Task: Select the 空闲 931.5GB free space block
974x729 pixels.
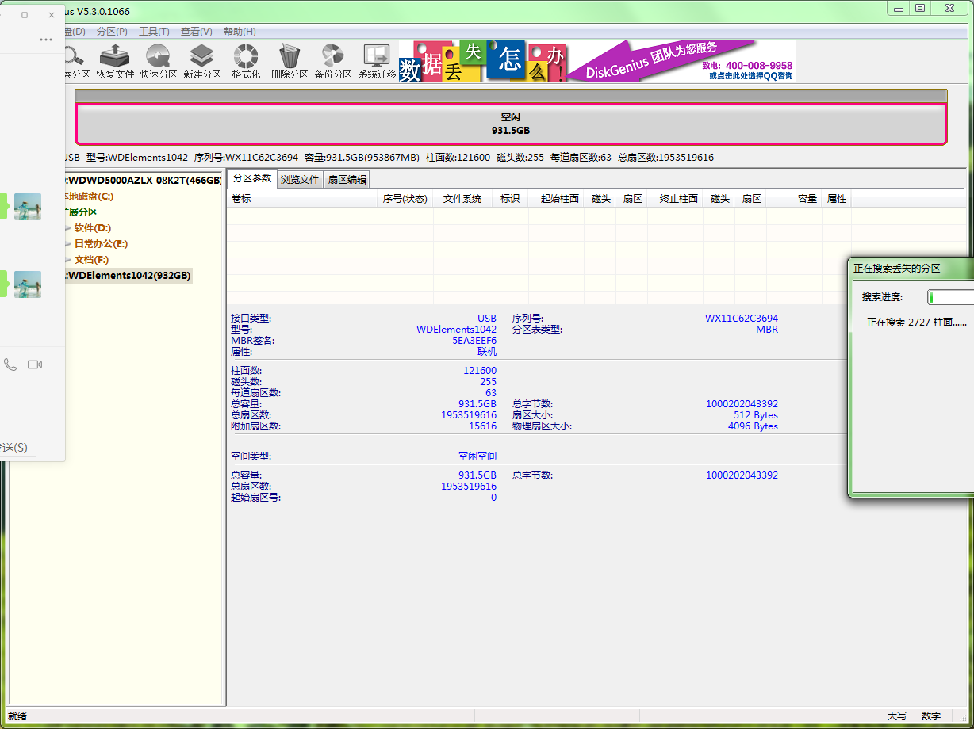Action: tap(510, 124)
